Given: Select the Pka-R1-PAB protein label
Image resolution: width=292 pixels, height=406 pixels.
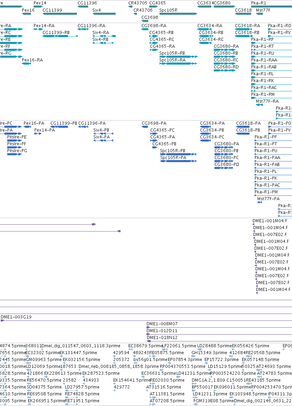Looking at the screenshot, I should tap(267, 165).
